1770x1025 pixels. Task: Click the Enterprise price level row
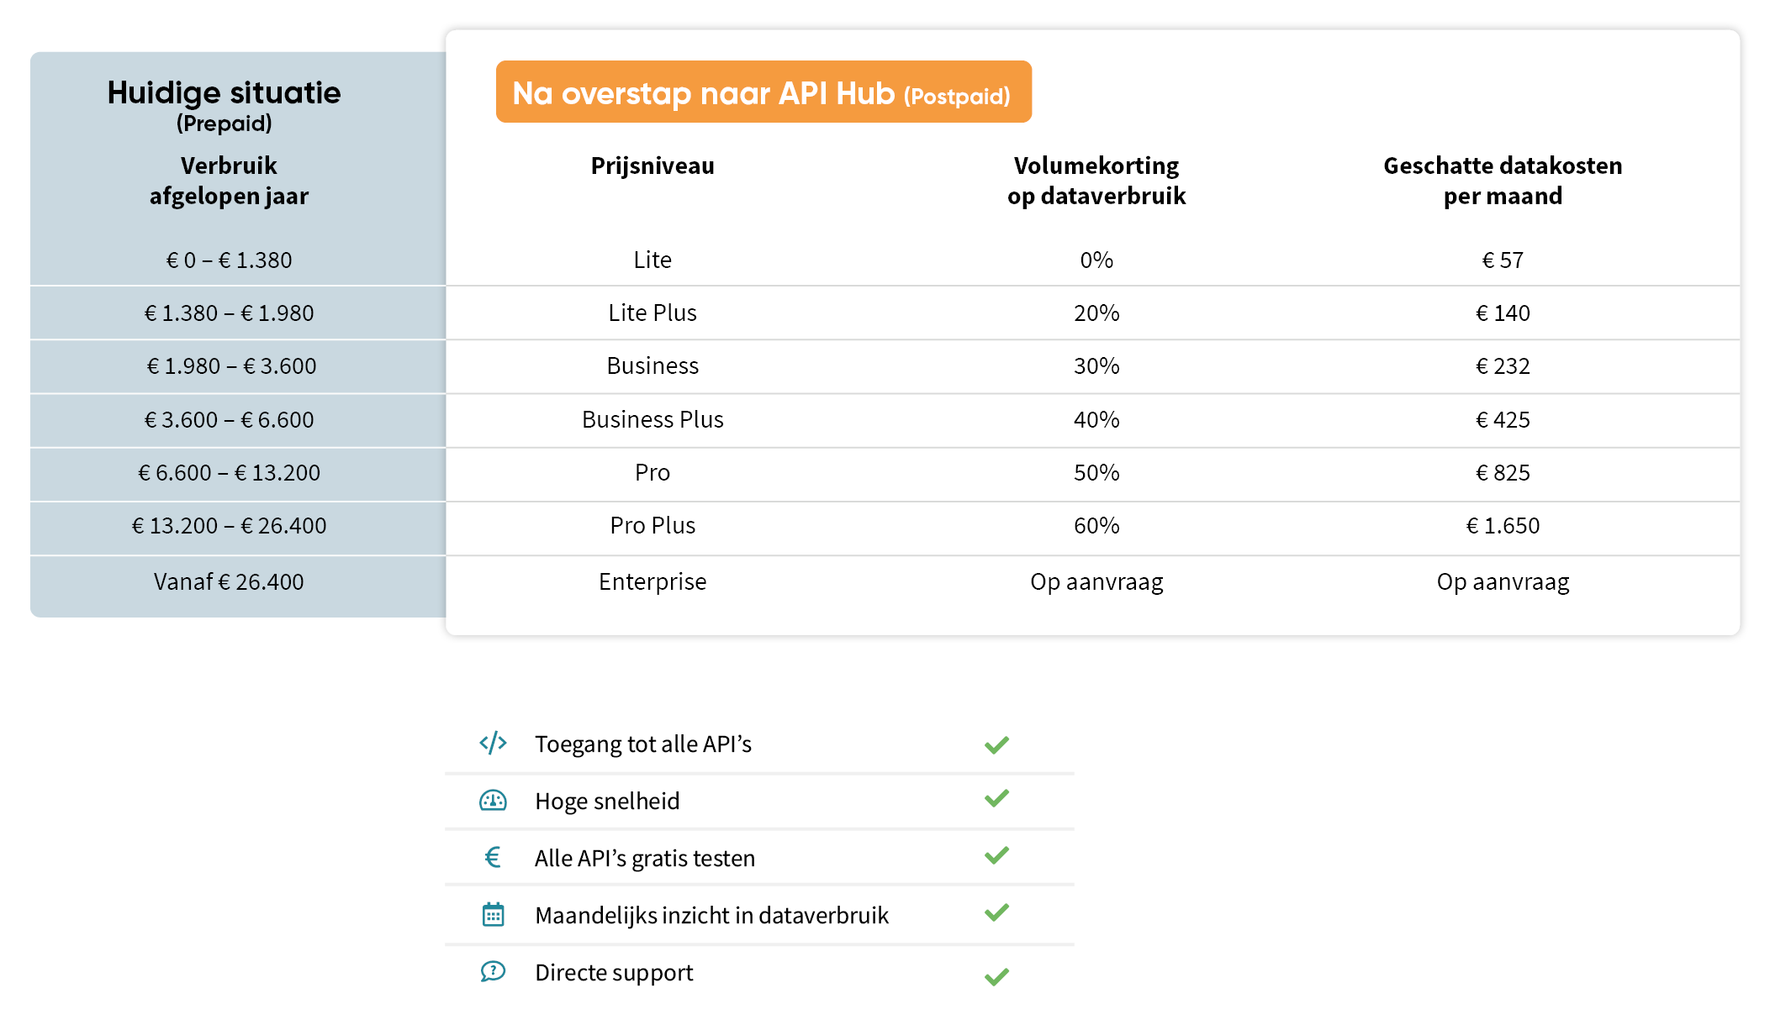(x=653, y=581)
